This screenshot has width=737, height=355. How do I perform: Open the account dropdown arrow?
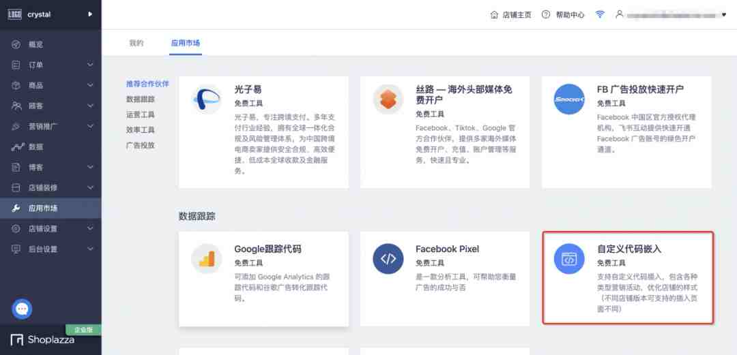pyautogui.click(x=724, y=15)
